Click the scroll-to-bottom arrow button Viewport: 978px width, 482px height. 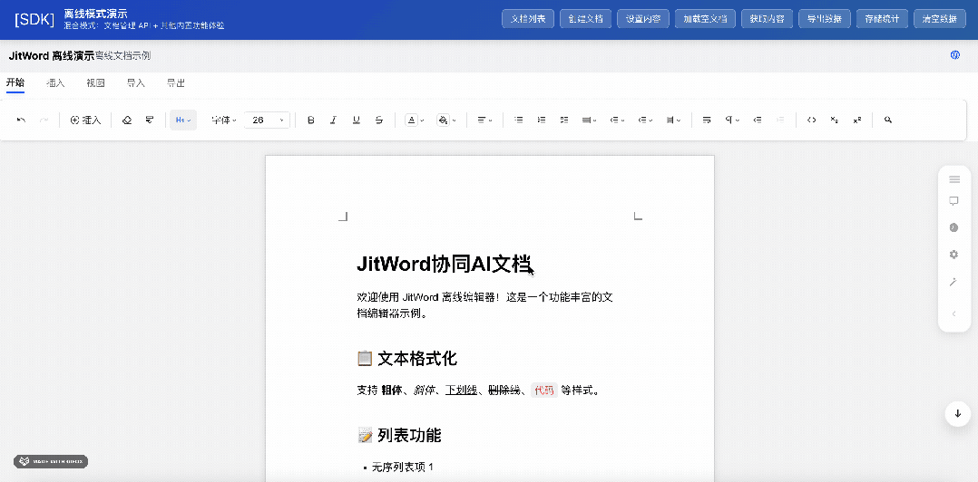958,413
